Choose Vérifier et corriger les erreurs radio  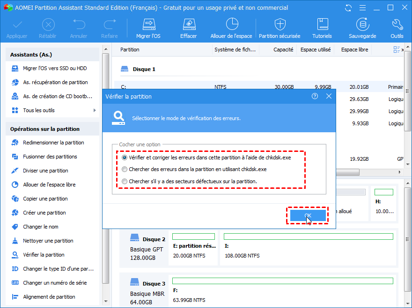coord(125,158)
